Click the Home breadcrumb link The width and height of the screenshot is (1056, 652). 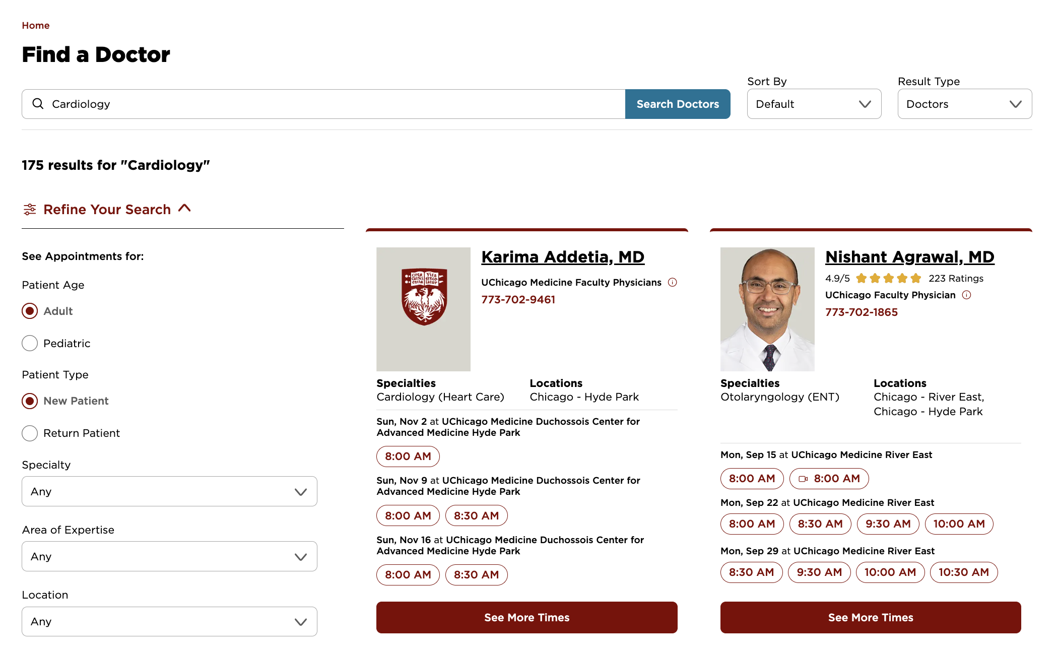[x=35, y=25]
